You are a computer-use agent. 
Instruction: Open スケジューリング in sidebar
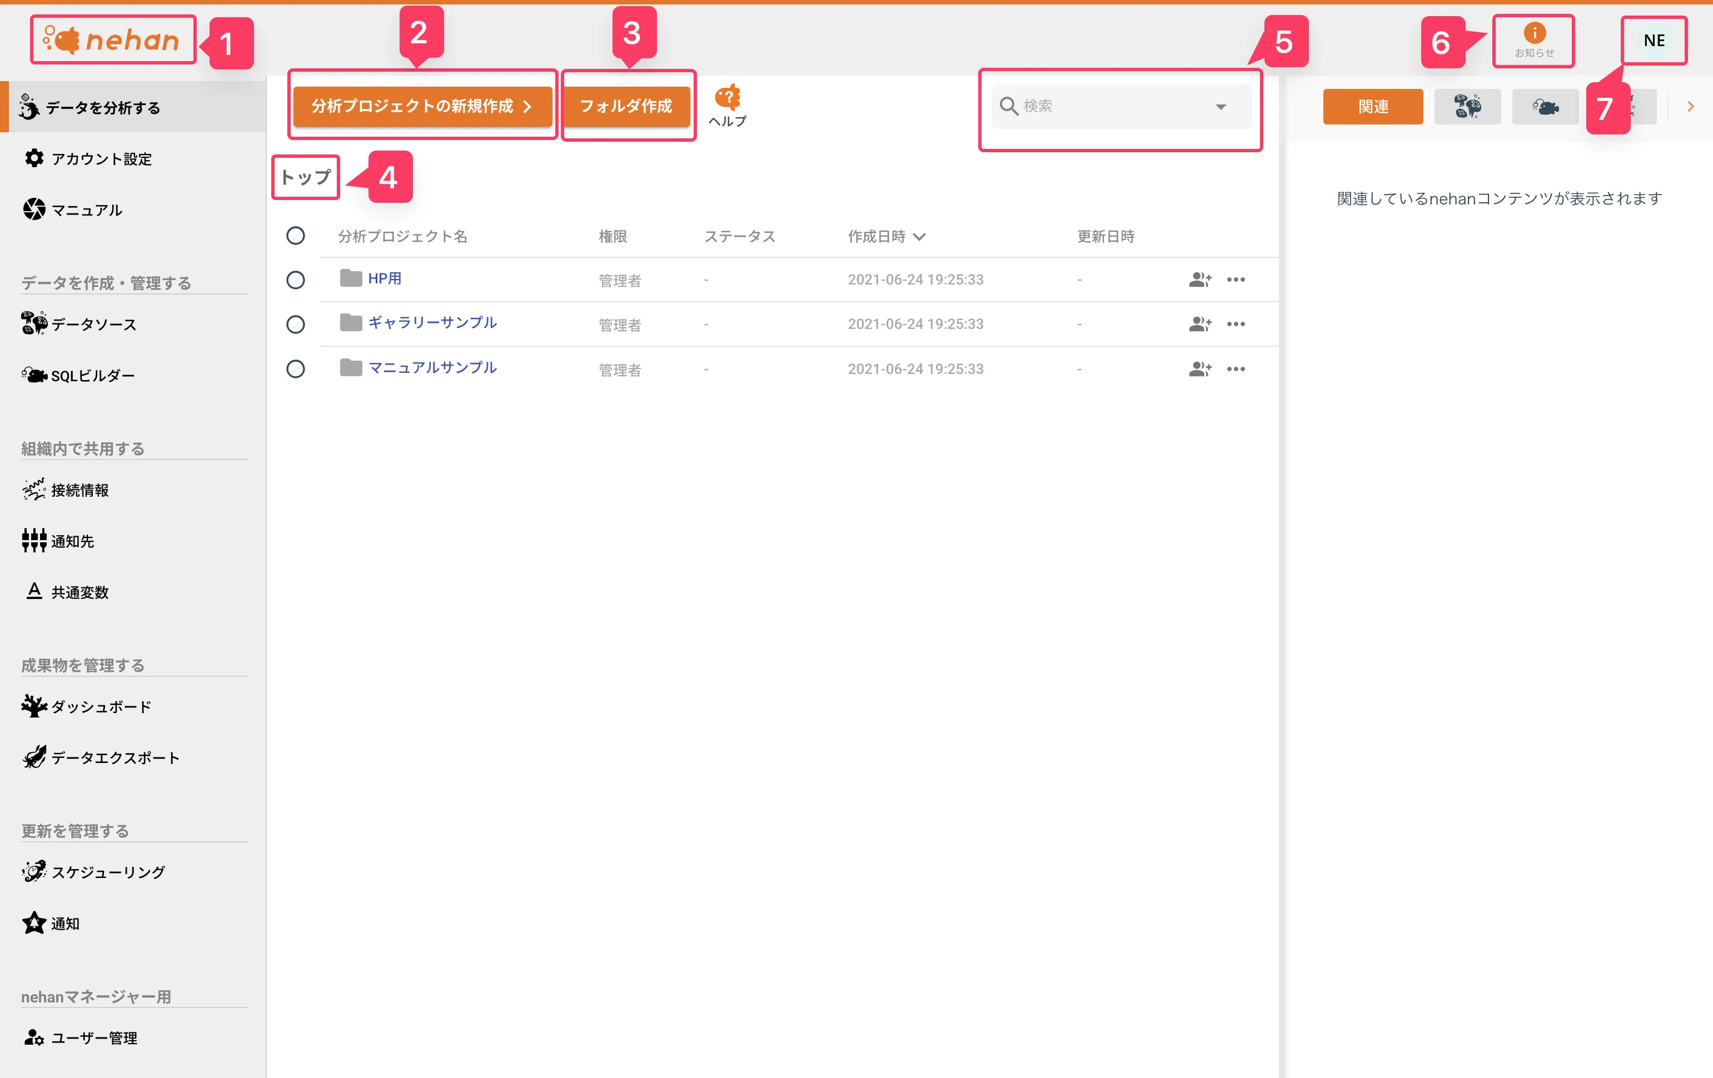click(x=133, y=872)
